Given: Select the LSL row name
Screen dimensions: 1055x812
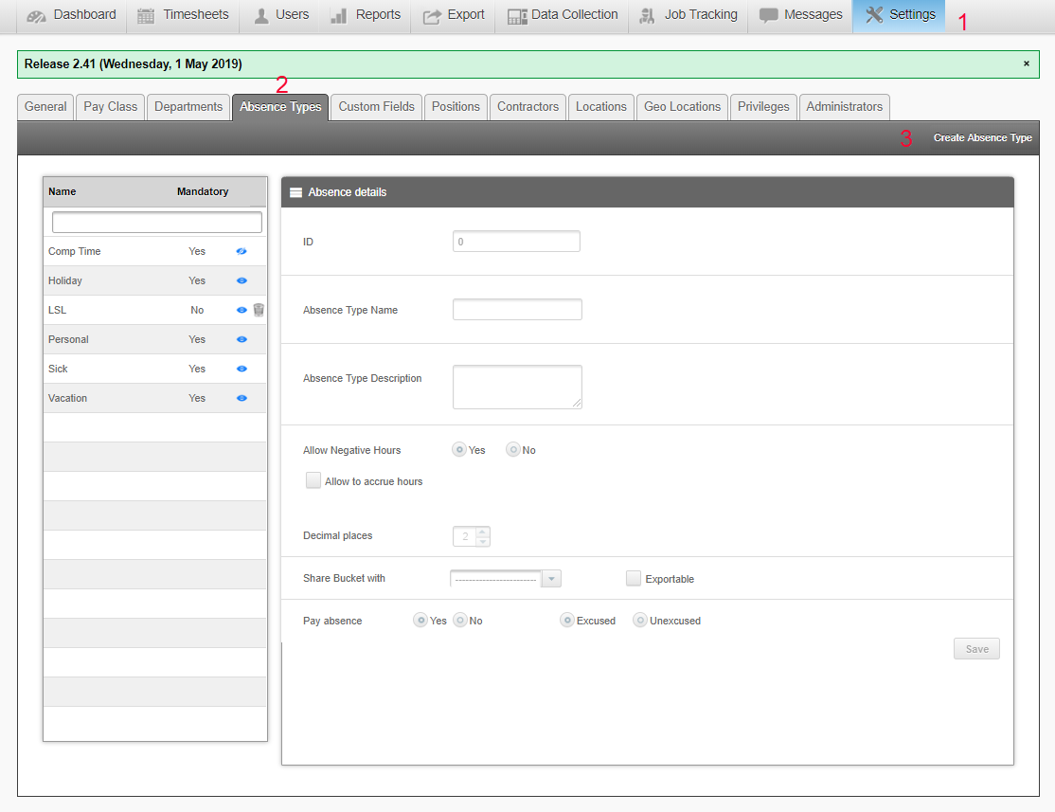Looking at the screenshot, I should coord(57,311).
